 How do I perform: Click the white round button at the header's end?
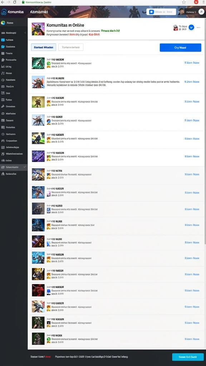(201, 11)
